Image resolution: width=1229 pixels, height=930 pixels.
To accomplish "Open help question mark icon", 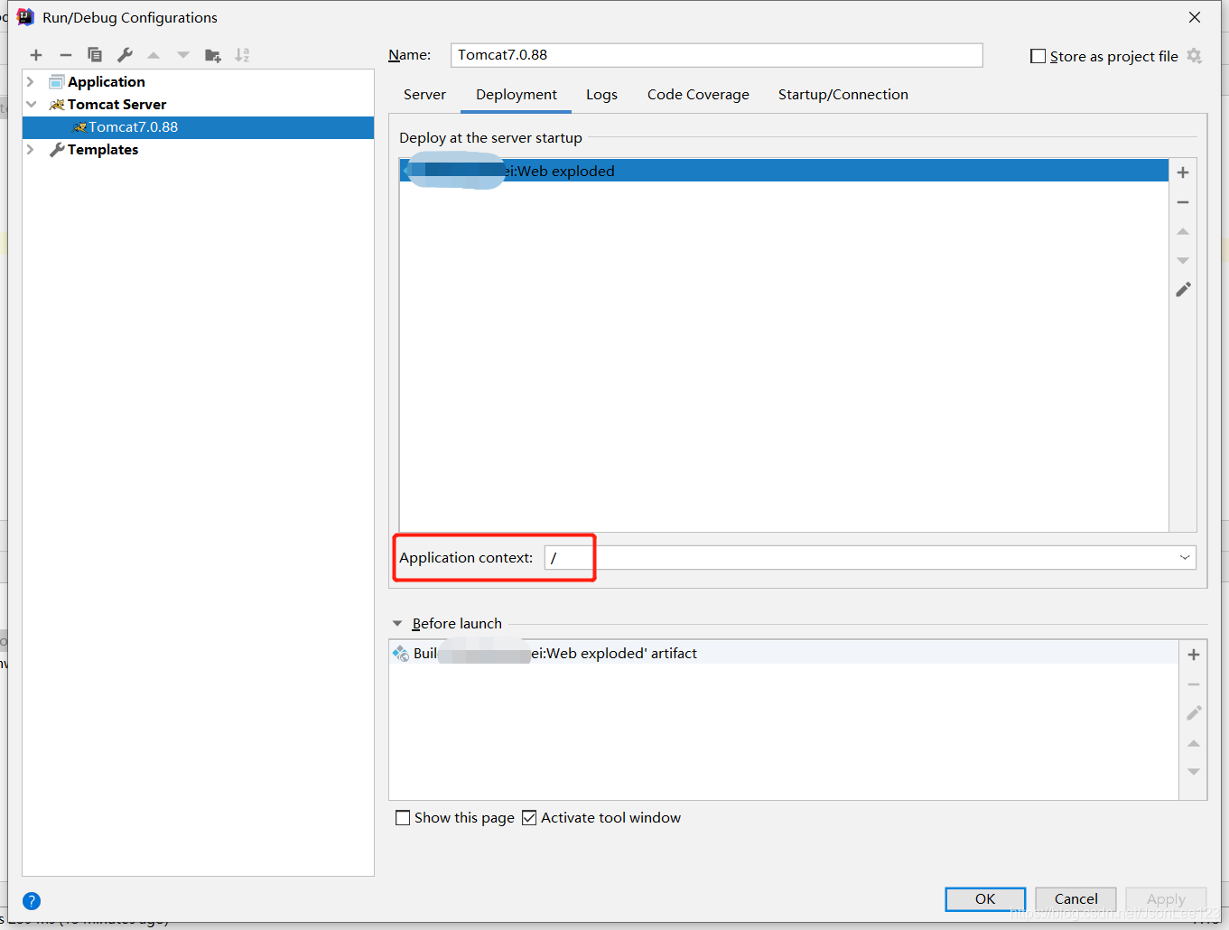I will pyautogui.click(x=32, y=900).
